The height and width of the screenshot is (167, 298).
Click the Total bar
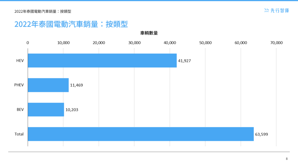pos(141,134)
